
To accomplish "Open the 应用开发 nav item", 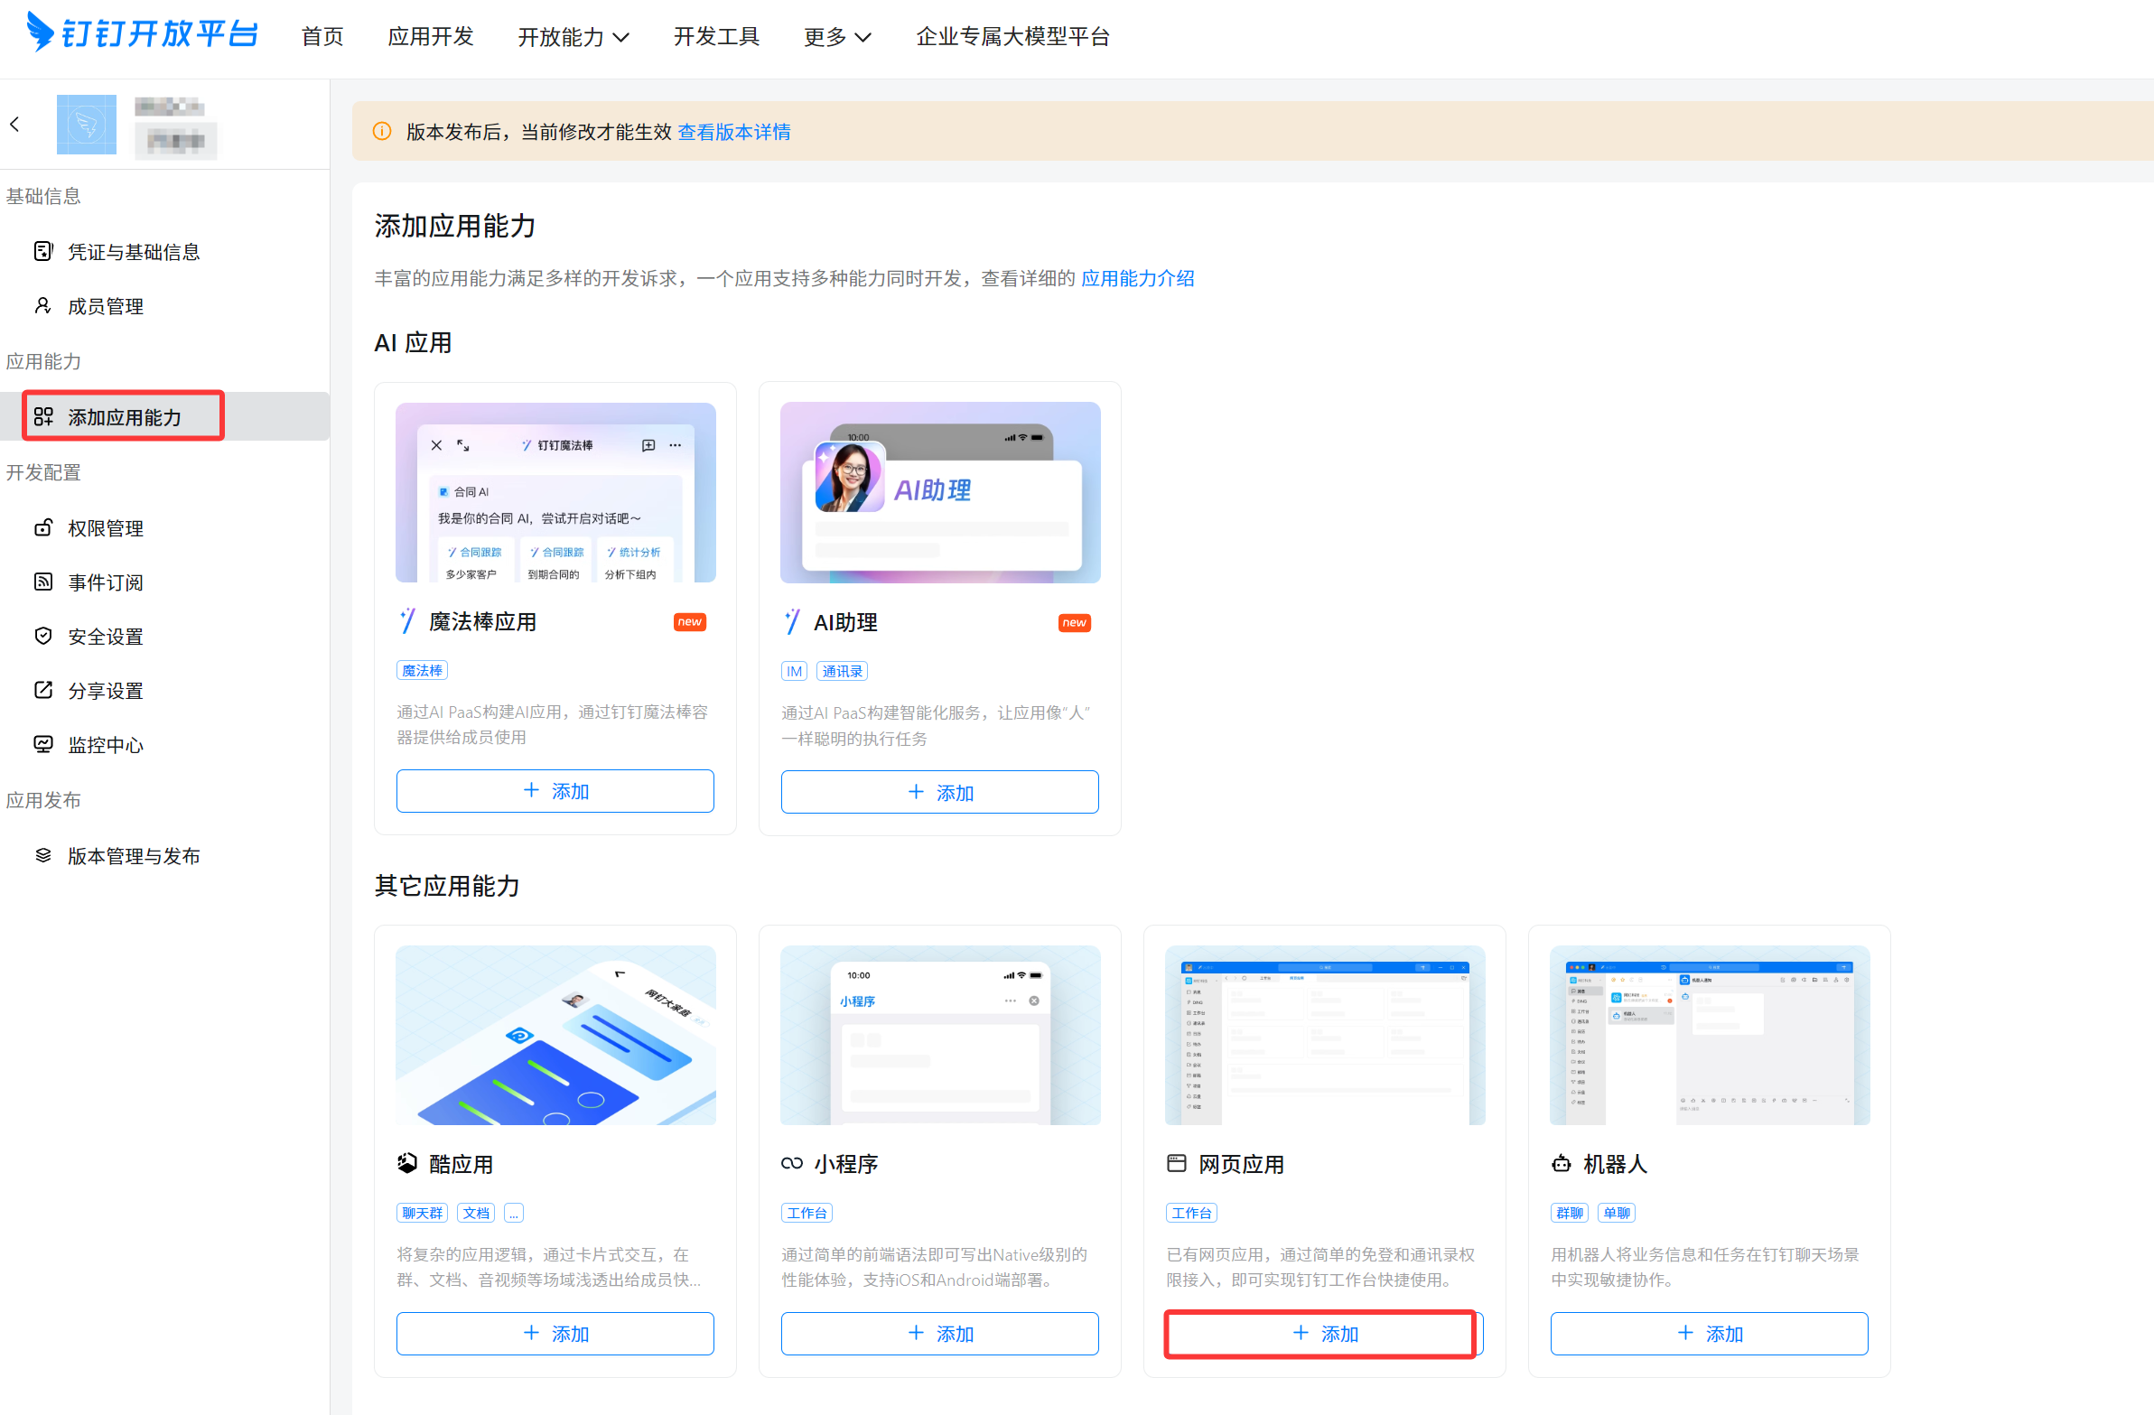I will [431, 37].
